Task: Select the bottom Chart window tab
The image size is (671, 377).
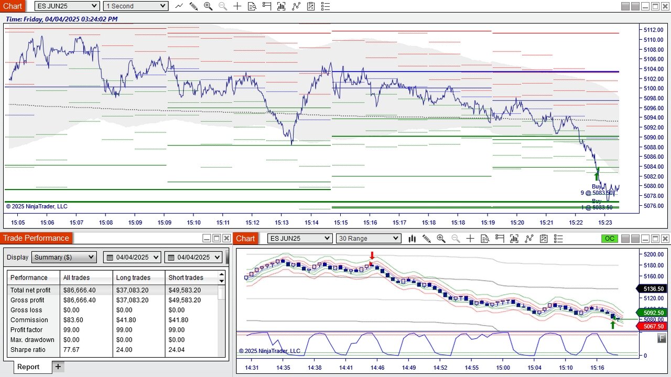Action: point(245,238)
